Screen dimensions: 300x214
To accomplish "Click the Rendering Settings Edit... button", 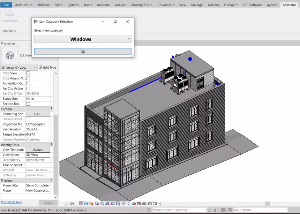I will 38,114.
